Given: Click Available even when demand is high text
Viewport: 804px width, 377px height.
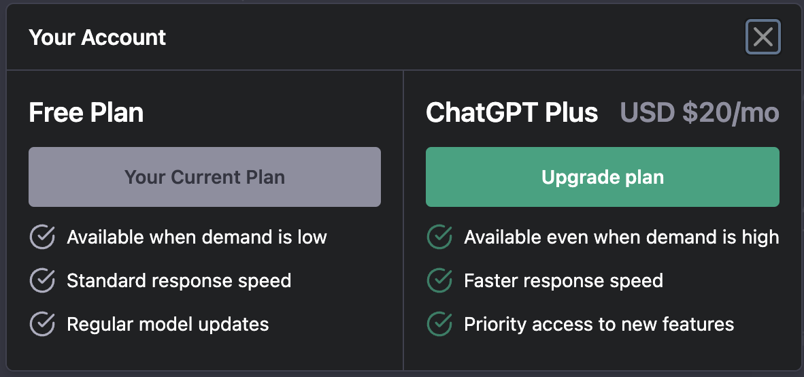Looking at the screenshot, I should tap(621, 237).
